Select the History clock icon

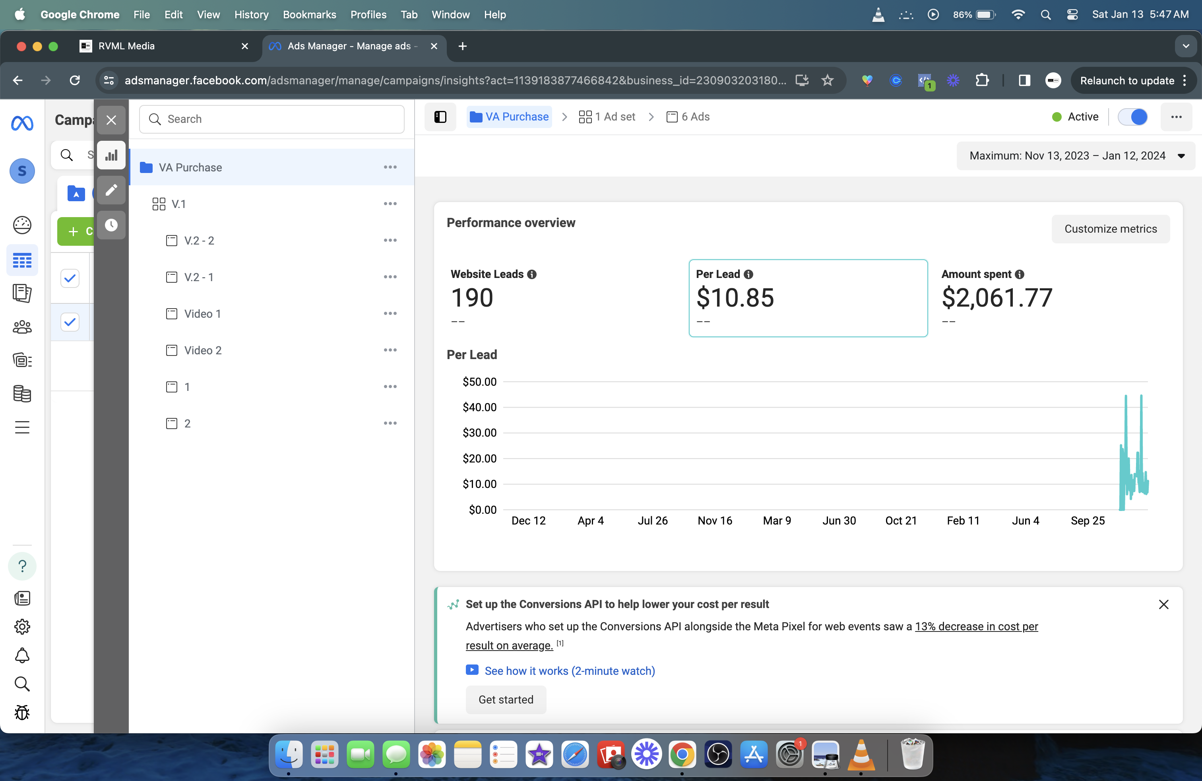click(x=111, y=225)
